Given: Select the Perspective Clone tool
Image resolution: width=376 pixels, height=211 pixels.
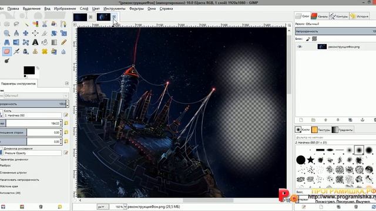Looking at the screenshot, I should (54, 52).
